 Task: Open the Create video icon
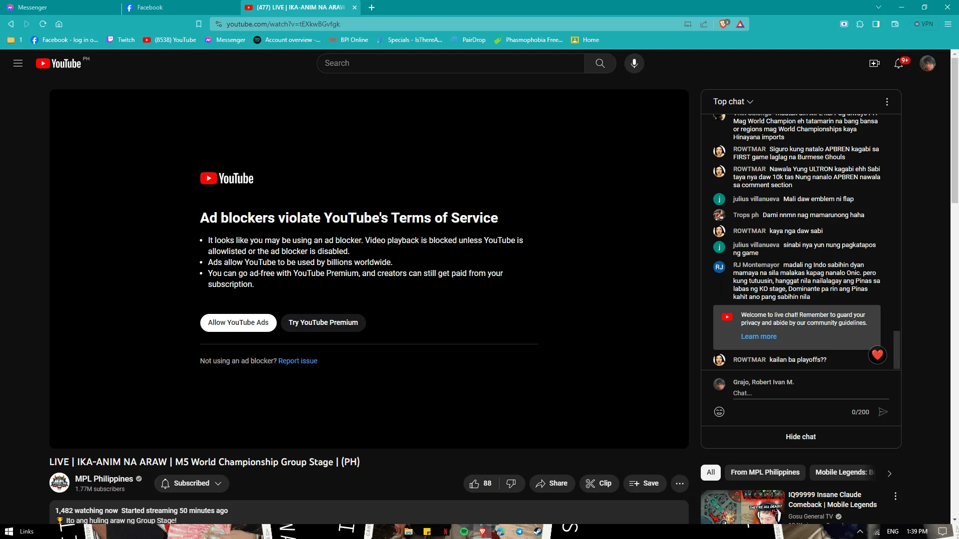tap(874, 63)
